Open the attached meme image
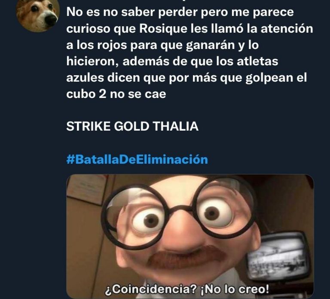330x299 pixels. pos(190,236)
